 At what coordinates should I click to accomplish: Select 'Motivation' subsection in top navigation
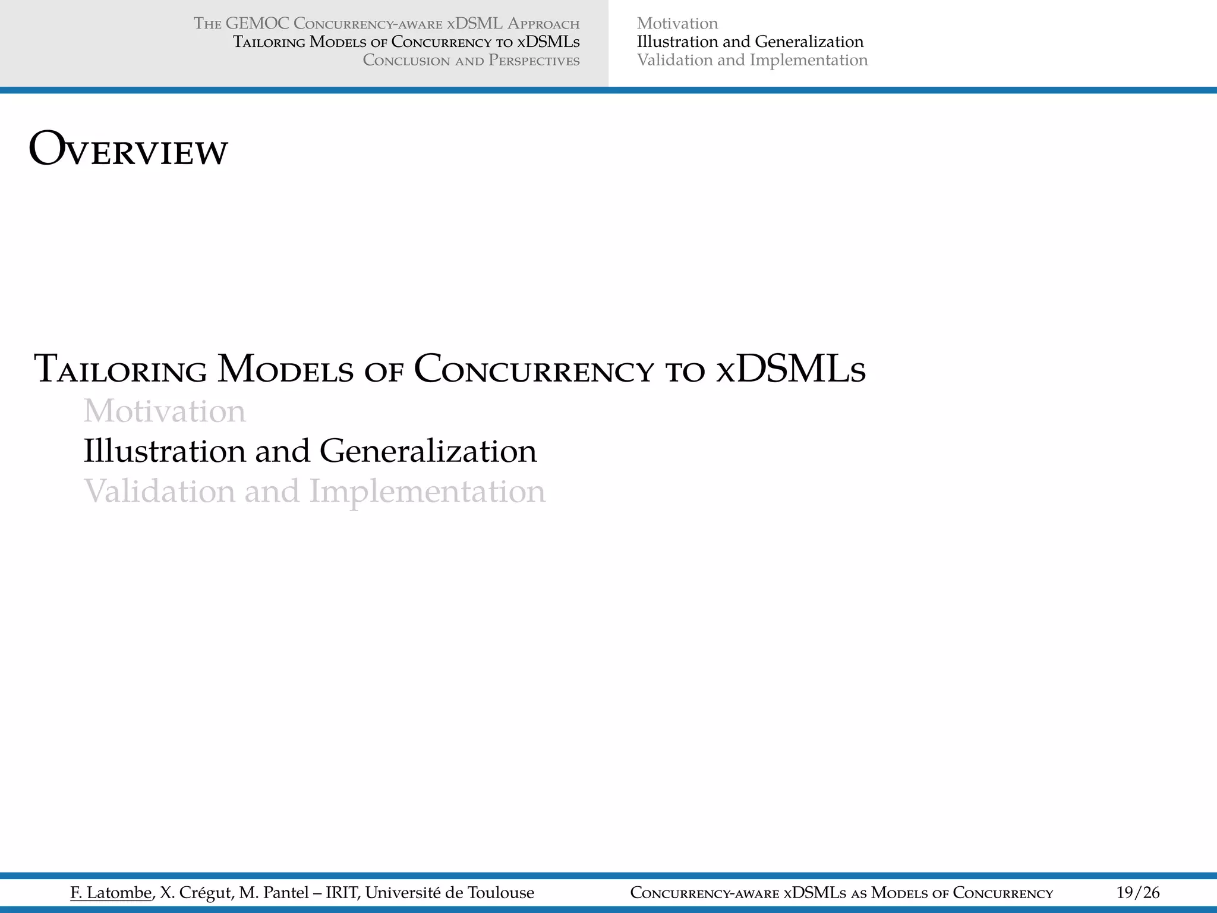click(x=677, y=24)
